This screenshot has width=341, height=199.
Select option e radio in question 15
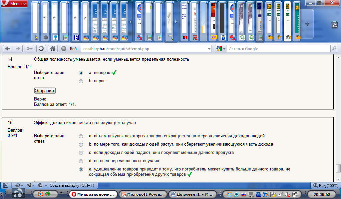point(81,169)
